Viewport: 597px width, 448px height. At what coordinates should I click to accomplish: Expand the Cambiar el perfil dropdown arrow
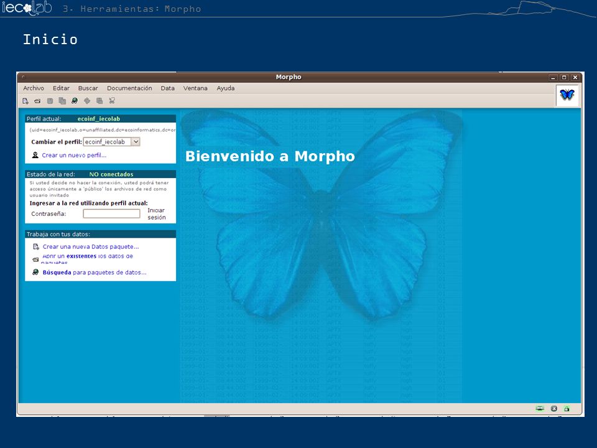(x=136, y=142)
